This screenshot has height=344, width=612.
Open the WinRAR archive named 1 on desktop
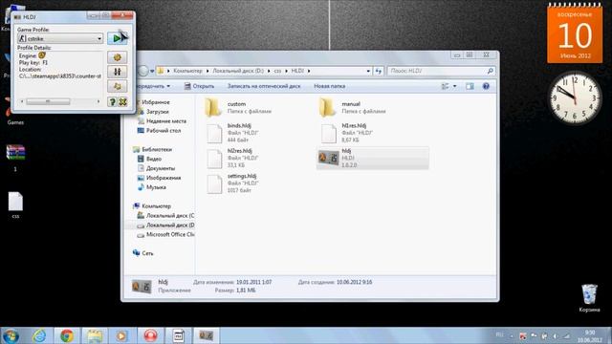(15, 158)
